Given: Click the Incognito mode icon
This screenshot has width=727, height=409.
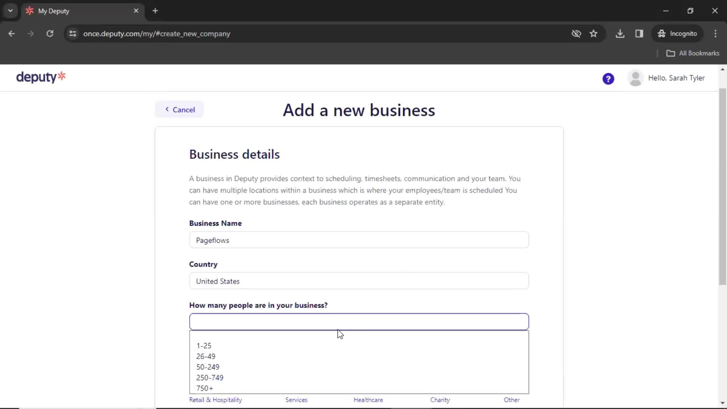Looking at the screenshot, I should [x=661, y=33].
